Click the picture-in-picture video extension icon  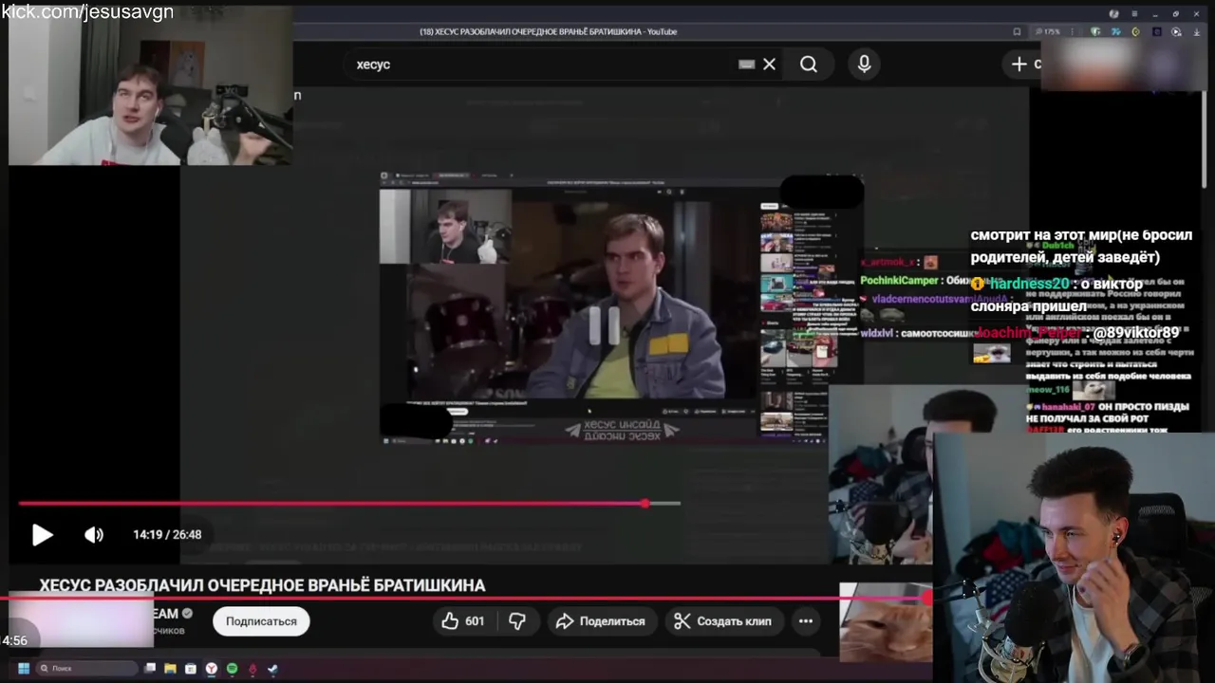(1177, 31)
